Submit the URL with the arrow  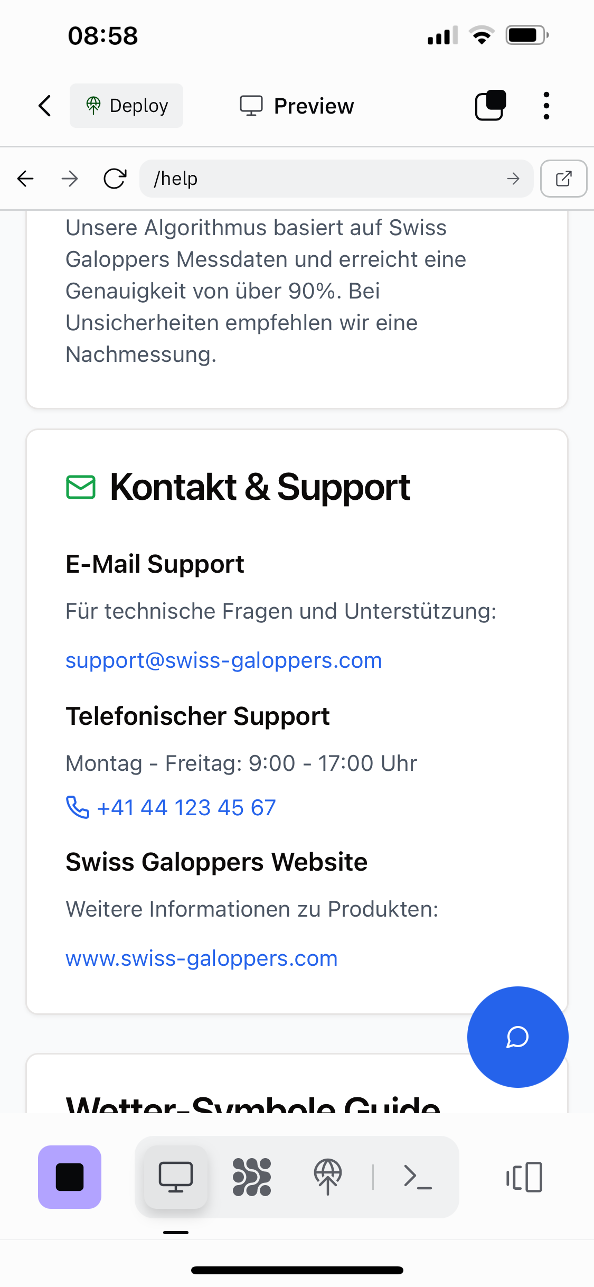513,179
